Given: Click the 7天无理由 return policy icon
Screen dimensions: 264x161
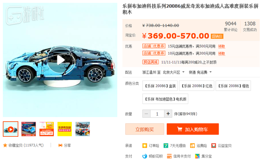Looking at the screenshot, I should pos(166,146).
